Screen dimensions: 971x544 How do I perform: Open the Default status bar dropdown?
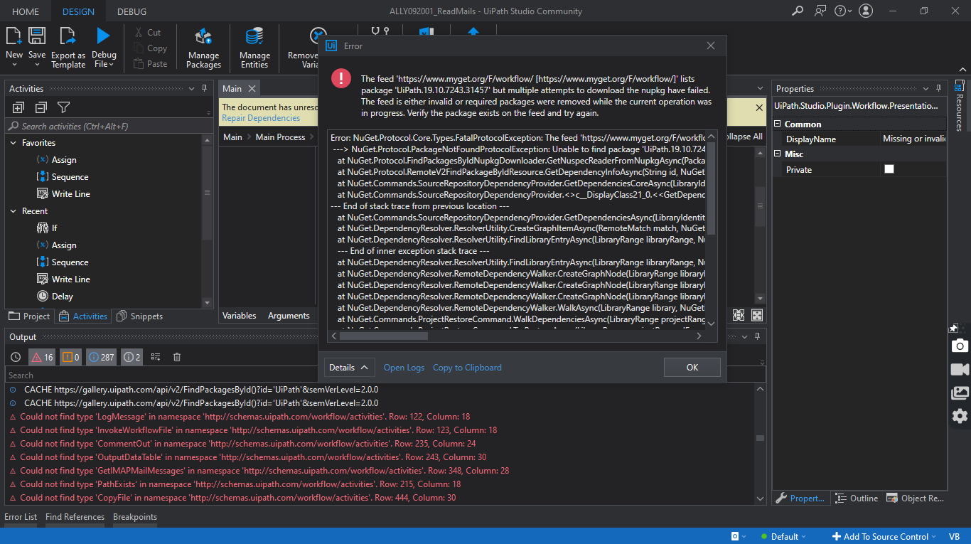click(x=784, y=537)
